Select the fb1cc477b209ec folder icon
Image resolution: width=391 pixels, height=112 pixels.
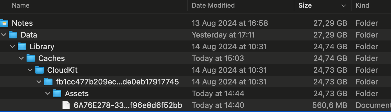48,82
